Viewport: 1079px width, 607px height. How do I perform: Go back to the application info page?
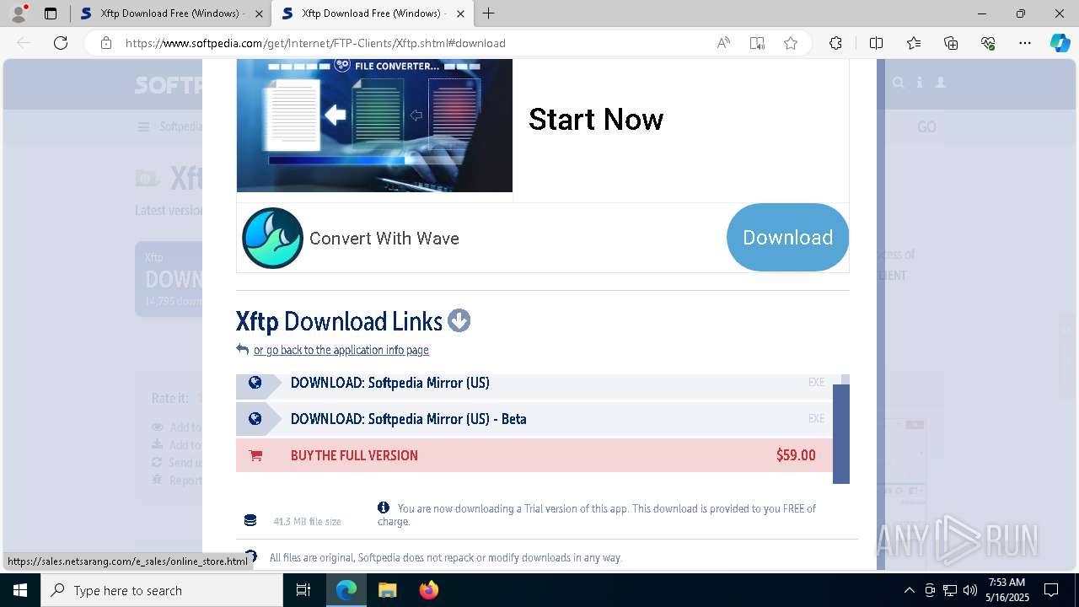click(x=341, y=350)
